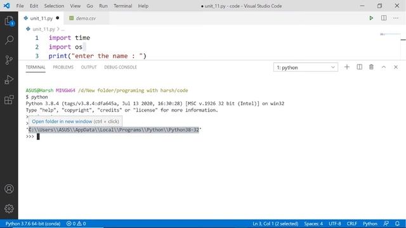The image size is (406, 228).
Task: Split the editor to the right
Action: pos(384,18)
